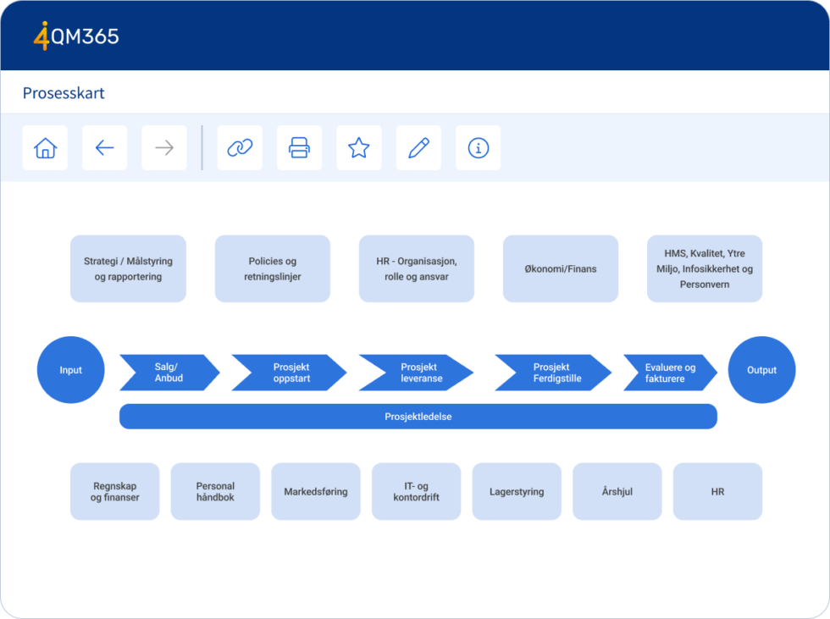The height and width of the screenshot is (619, 830).
Task: Go back with the left arrow icon
Action: pyautogui.click(x=104, y=148)
